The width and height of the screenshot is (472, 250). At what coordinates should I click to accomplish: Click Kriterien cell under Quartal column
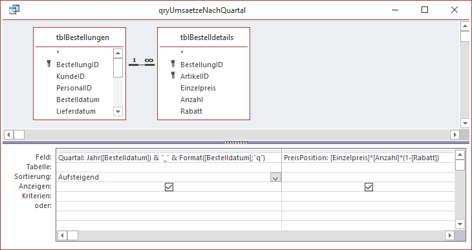click(x=169, y=196)
